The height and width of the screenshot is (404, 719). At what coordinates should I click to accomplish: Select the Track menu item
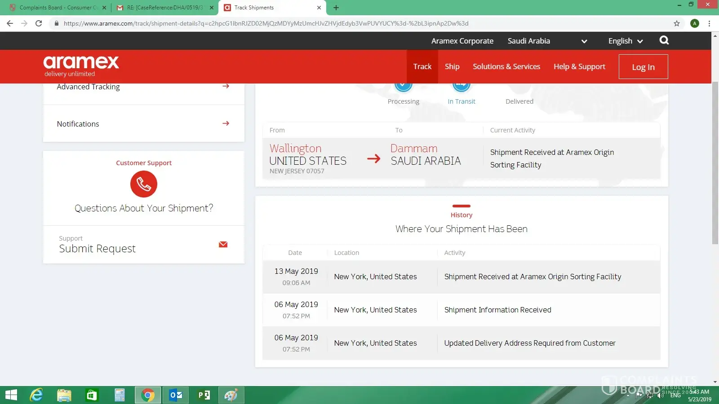(x=422, y=66)
